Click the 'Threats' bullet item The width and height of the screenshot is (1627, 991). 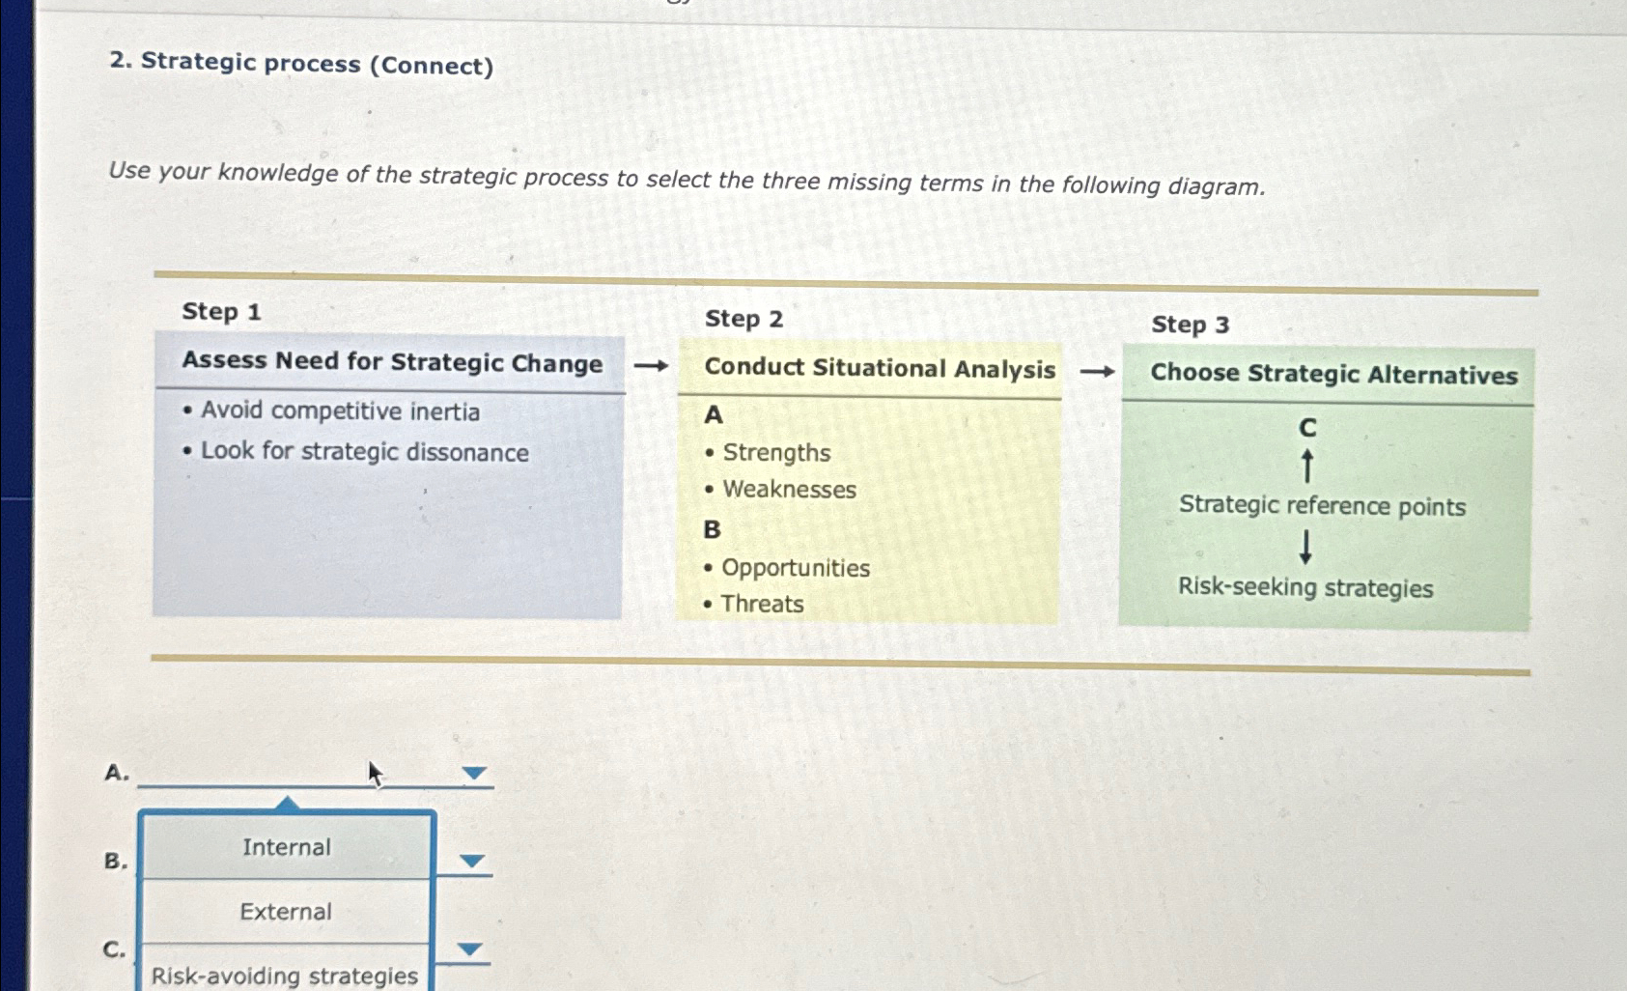click(x=762, y=604)
